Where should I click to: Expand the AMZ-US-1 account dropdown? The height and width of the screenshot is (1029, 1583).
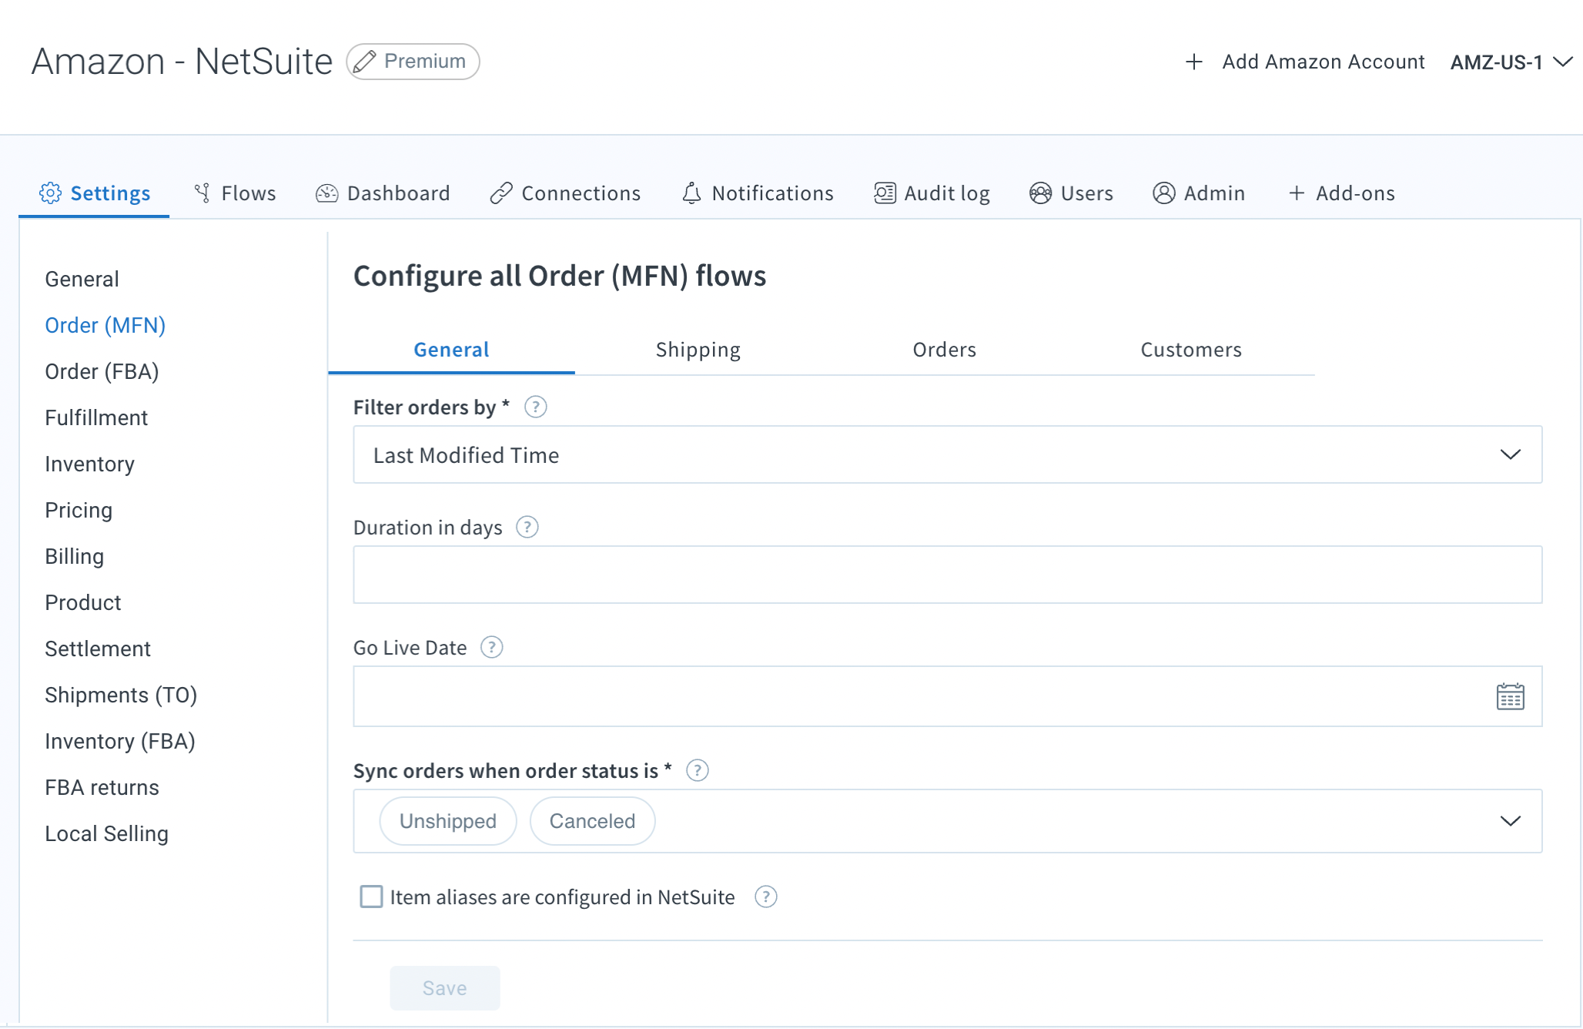[1511, 62]
